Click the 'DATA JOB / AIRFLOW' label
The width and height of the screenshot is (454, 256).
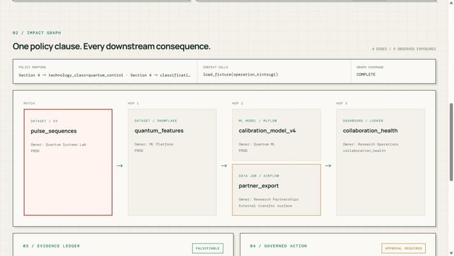[259, 176]
